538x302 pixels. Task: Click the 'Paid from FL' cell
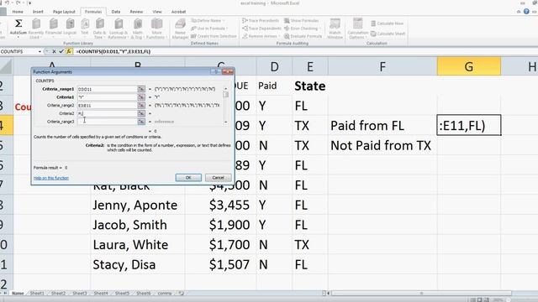click(382, 126)
